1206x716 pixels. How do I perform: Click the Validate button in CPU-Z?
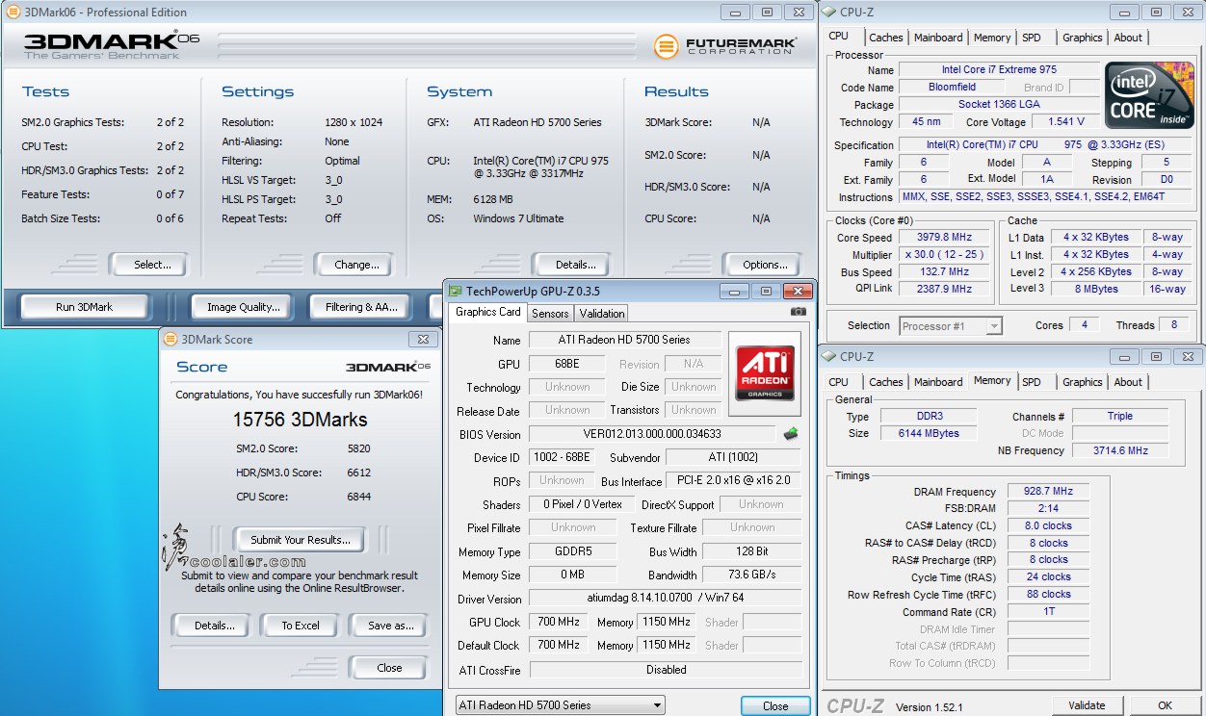pos(1087,705)
